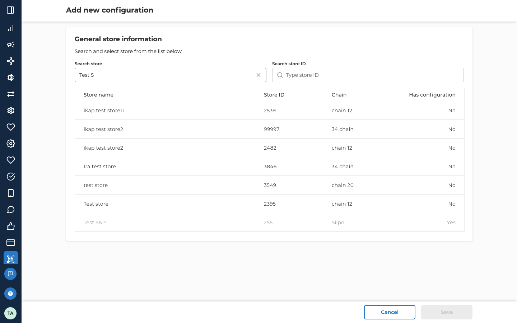Open the TA user avatar
The width and height of the screenshot is (517, 323).
point(10,313)
